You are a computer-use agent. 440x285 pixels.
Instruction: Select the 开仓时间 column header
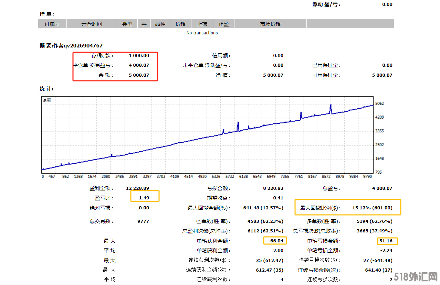click(92, 24)
